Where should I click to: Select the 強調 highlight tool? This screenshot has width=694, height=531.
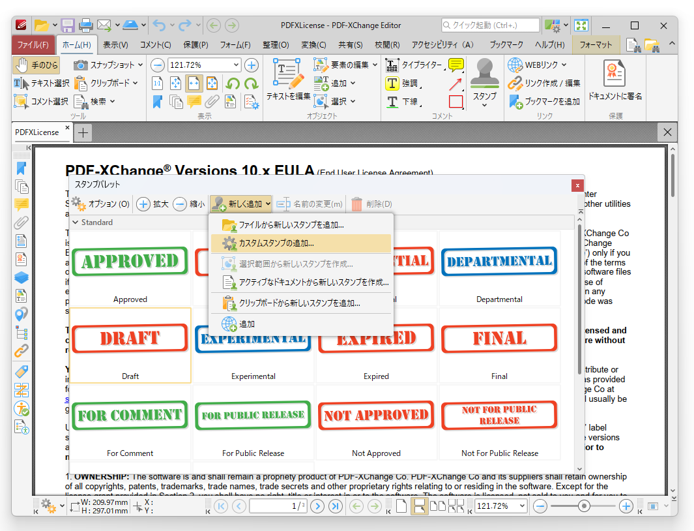(x=403, y=83)
